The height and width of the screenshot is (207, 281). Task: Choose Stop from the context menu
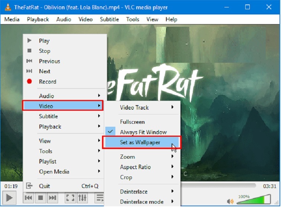(x=44, y=51)
